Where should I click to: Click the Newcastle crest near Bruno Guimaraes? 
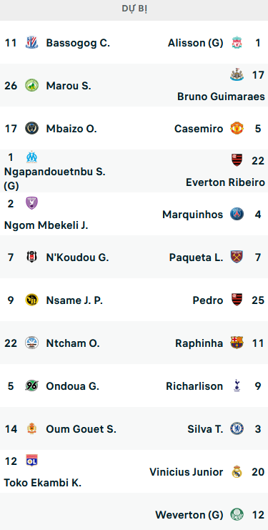(237, 74)
